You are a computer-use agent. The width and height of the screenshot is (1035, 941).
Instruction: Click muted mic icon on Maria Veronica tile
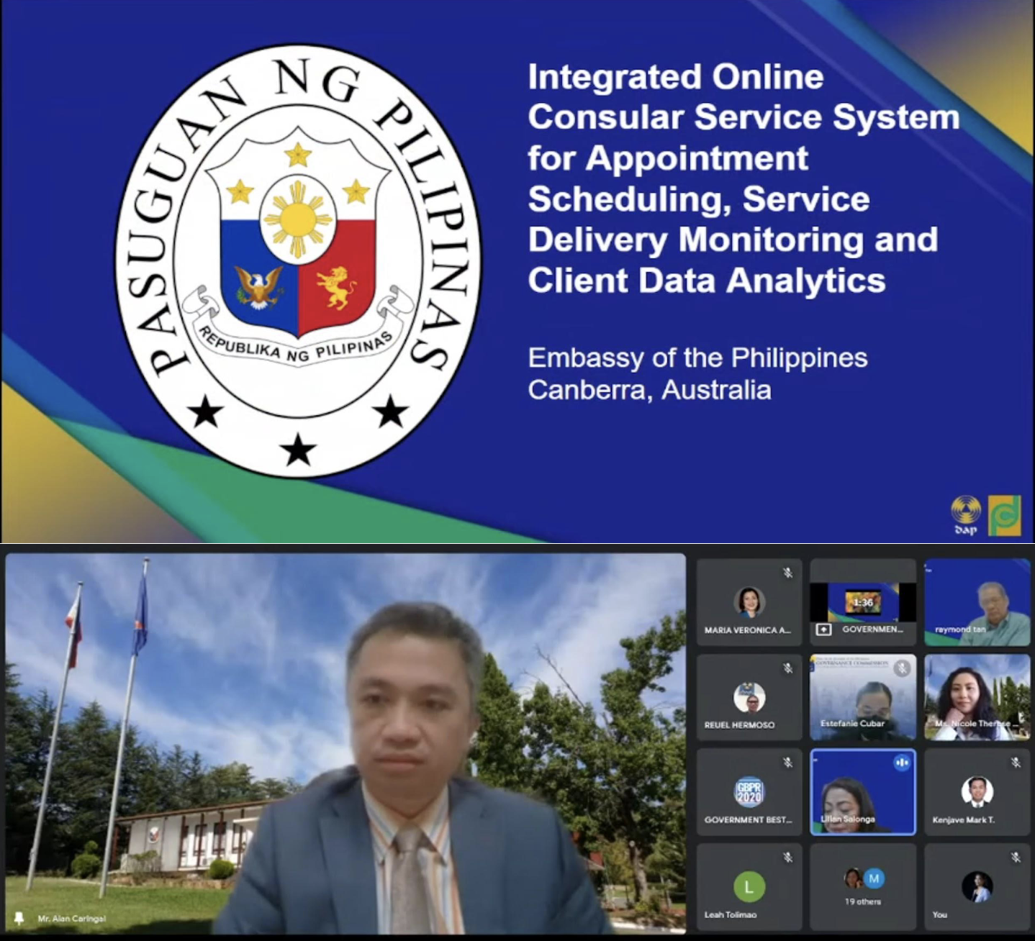point(788,573)
